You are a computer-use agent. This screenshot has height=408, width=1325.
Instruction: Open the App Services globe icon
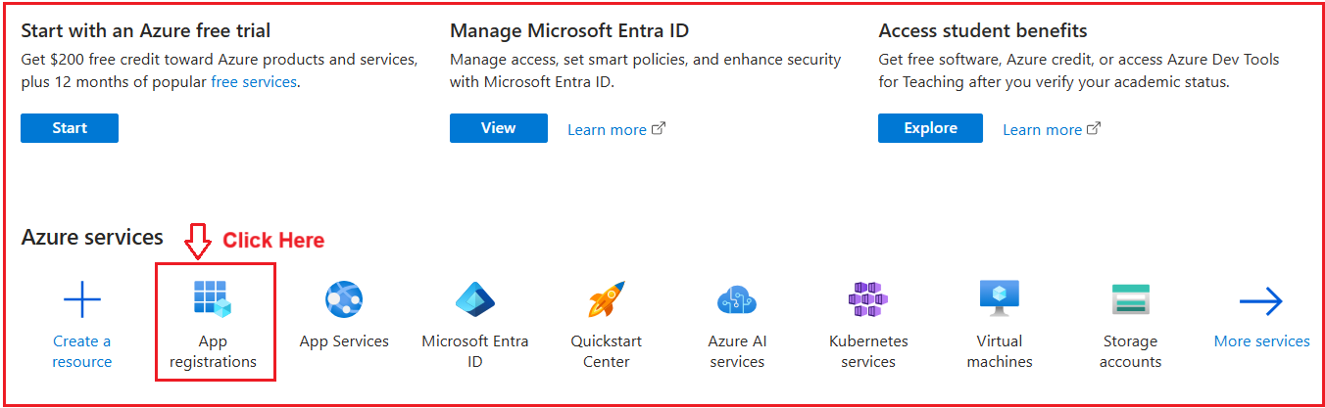(344, 299)
